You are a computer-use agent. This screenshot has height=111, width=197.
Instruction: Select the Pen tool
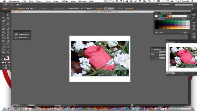[3, 21]
